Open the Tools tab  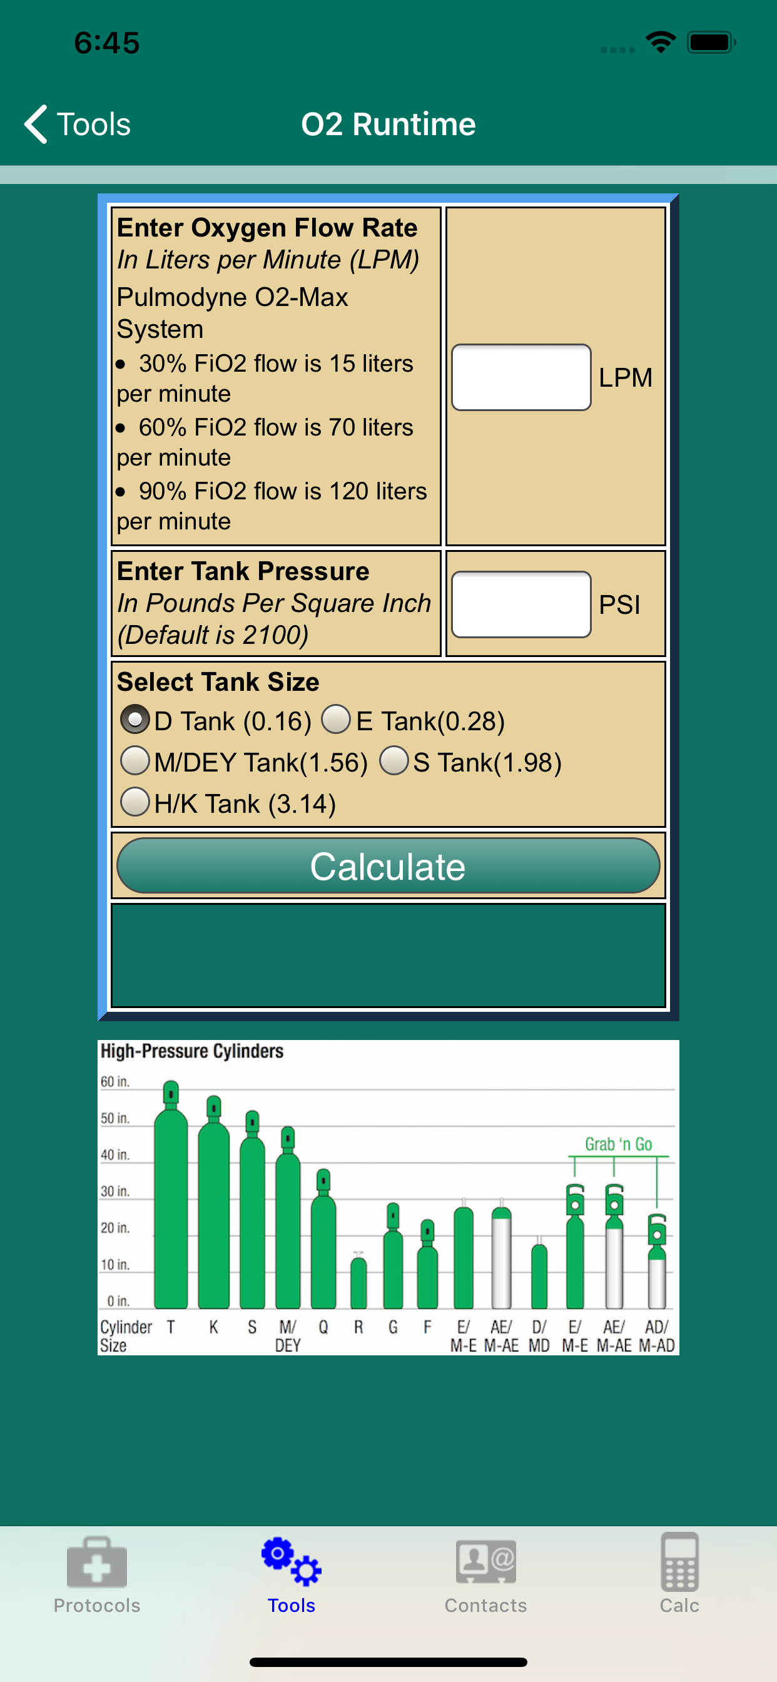pos(291,1574)
